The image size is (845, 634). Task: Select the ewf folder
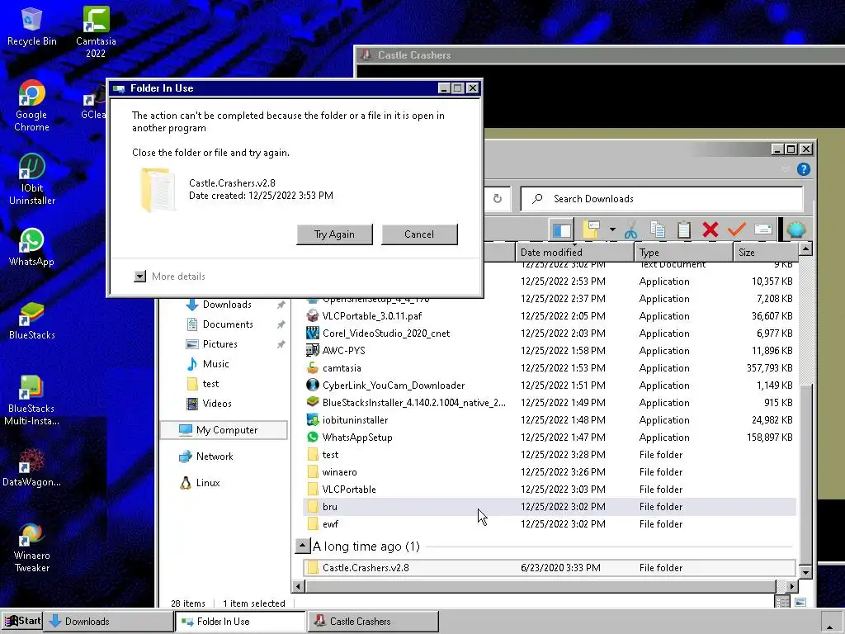550,524
